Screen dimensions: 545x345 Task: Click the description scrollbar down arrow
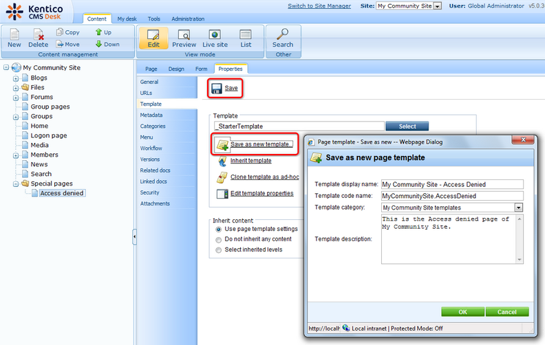[520, 260]
